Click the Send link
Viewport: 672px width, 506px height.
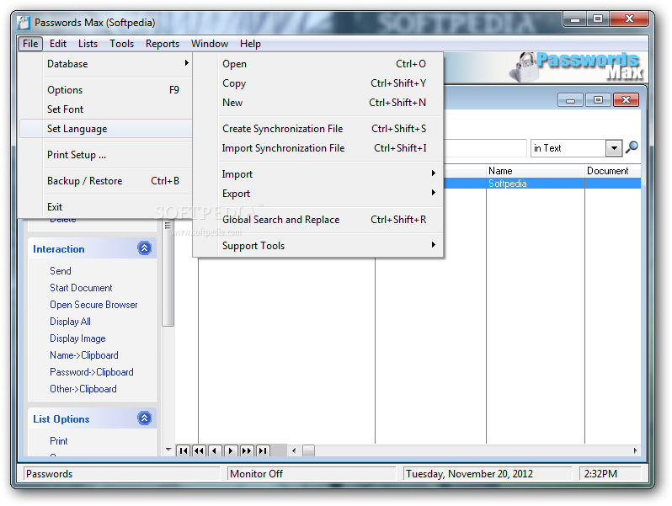(x=61, y=271)
